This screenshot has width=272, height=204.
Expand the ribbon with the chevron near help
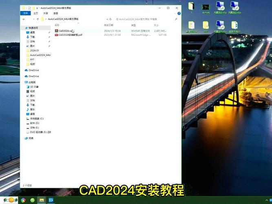point(175,13)
